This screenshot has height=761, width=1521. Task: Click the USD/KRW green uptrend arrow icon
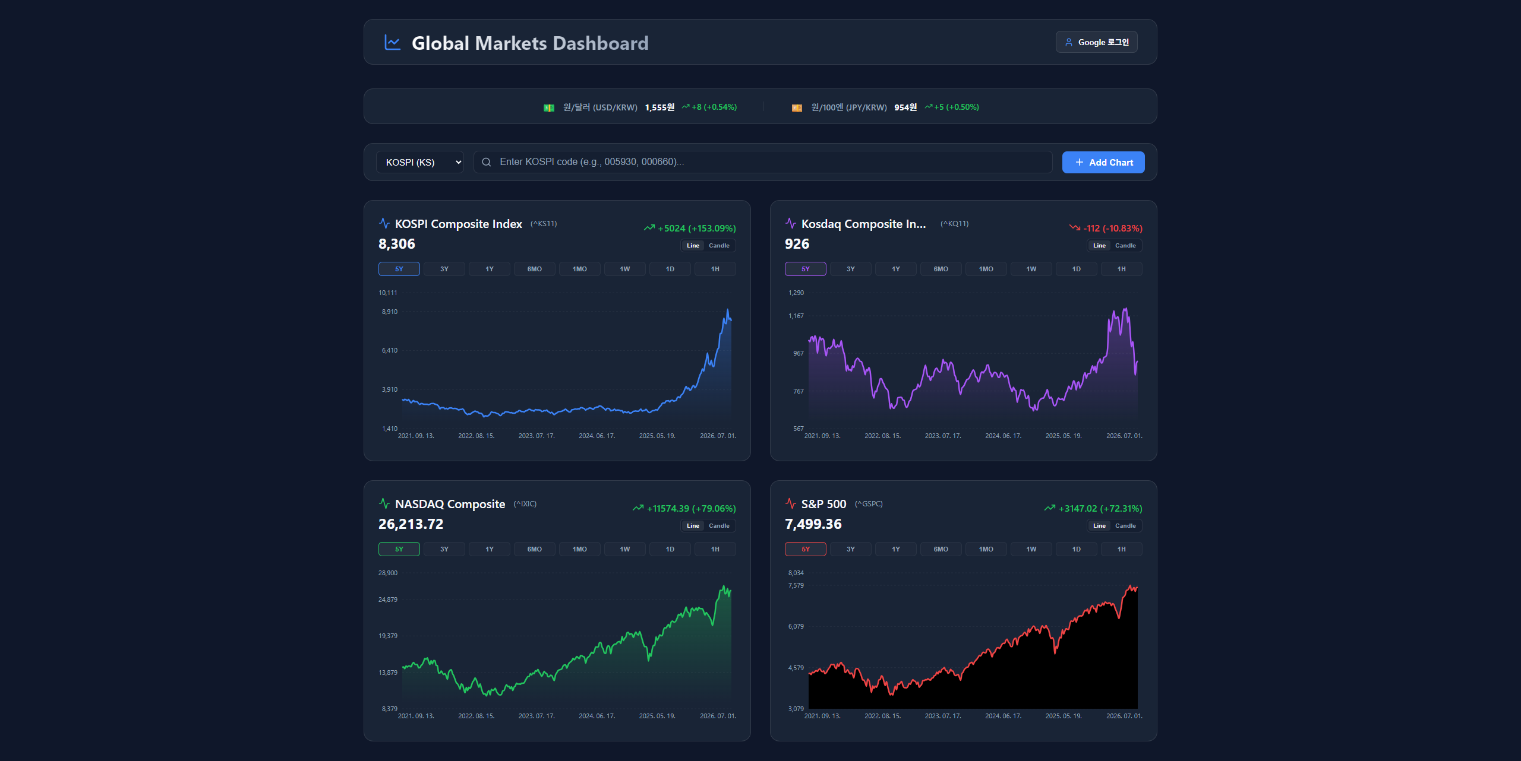click(686, 107)
